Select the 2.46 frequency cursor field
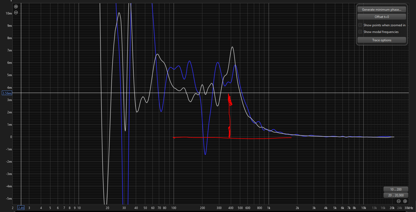The width and height of the screenshot is (416, 212). click(x=21, y=208)
